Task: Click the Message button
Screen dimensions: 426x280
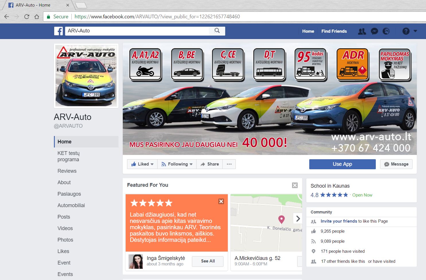Action: (396, 164)
